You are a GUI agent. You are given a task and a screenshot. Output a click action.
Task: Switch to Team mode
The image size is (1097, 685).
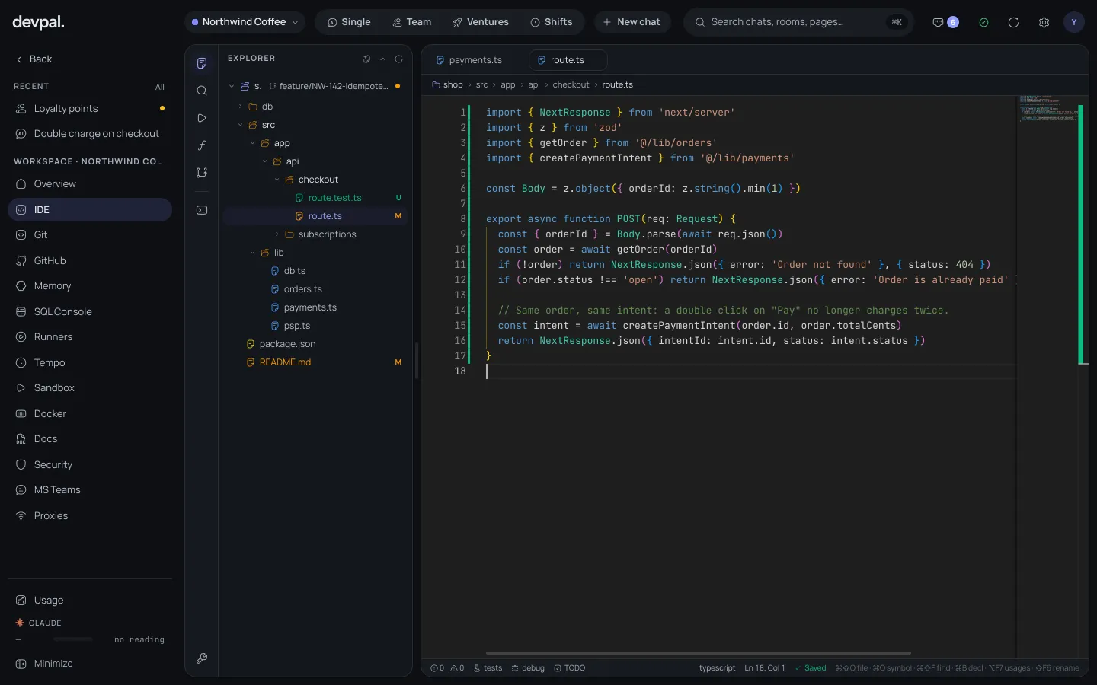pyautogui.click(x=411, y=22)
